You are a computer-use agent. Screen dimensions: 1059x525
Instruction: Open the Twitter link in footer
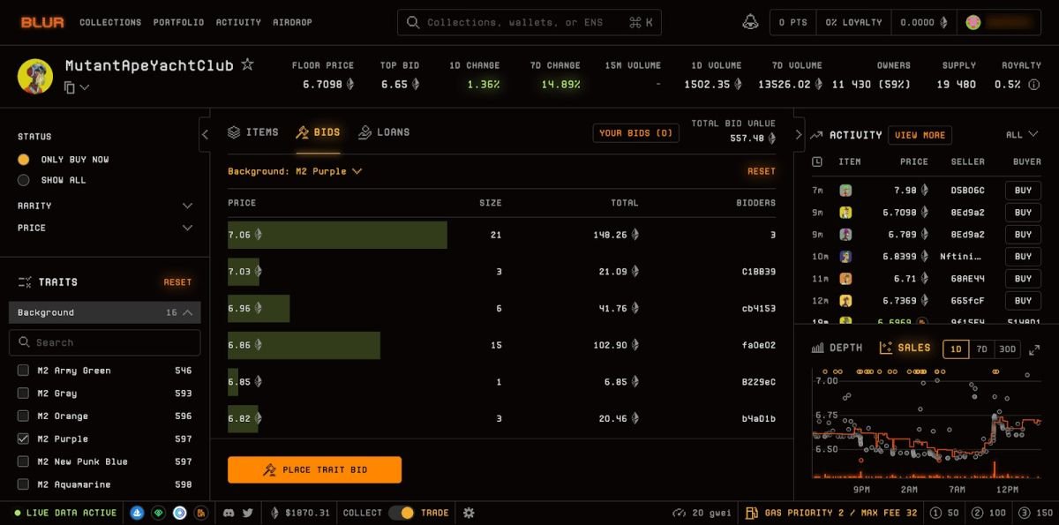point(247,513)
